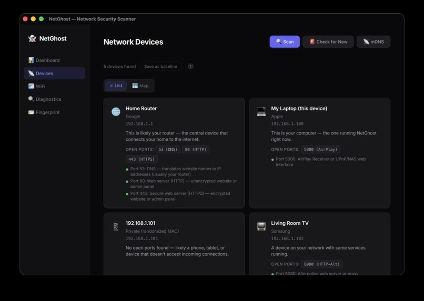Click the dish icon in mDNS button
This screenshot has height=301, width=424.
pos(366,41)
